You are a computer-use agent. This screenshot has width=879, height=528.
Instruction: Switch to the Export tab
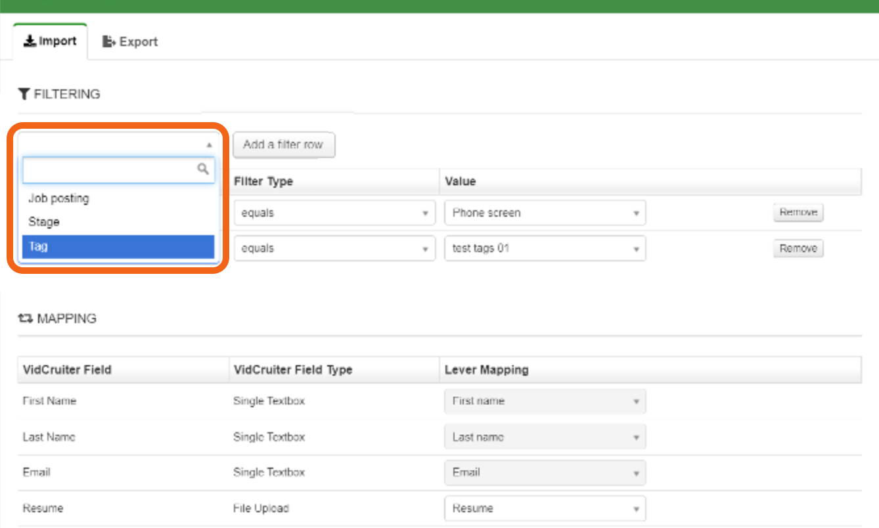tap(129, 41)
